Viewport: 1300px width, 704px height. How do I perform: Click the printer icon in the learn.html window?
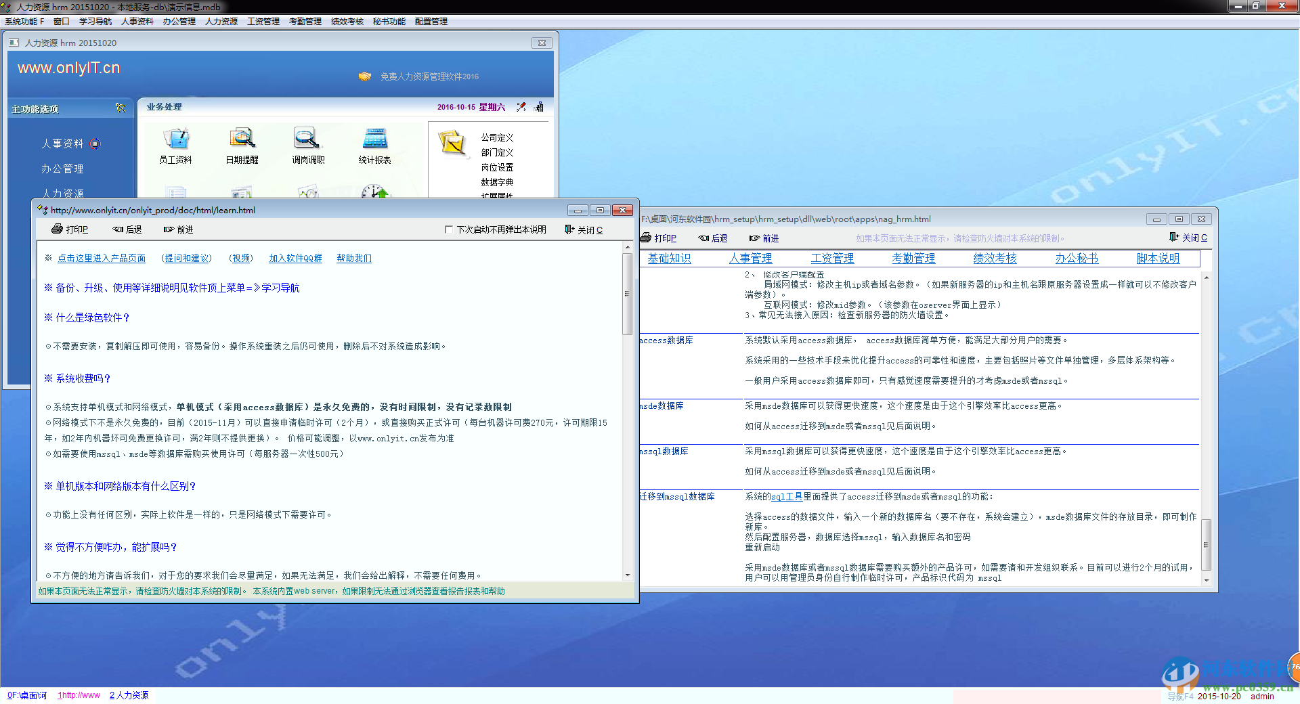pyautogui.click(x=58, y=229)
